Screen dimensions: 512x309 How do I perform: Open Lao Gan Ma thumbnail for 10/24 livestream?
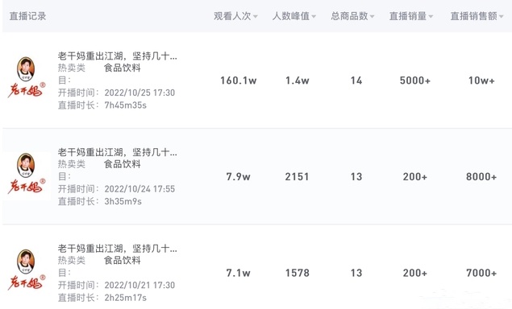(27, 174)
